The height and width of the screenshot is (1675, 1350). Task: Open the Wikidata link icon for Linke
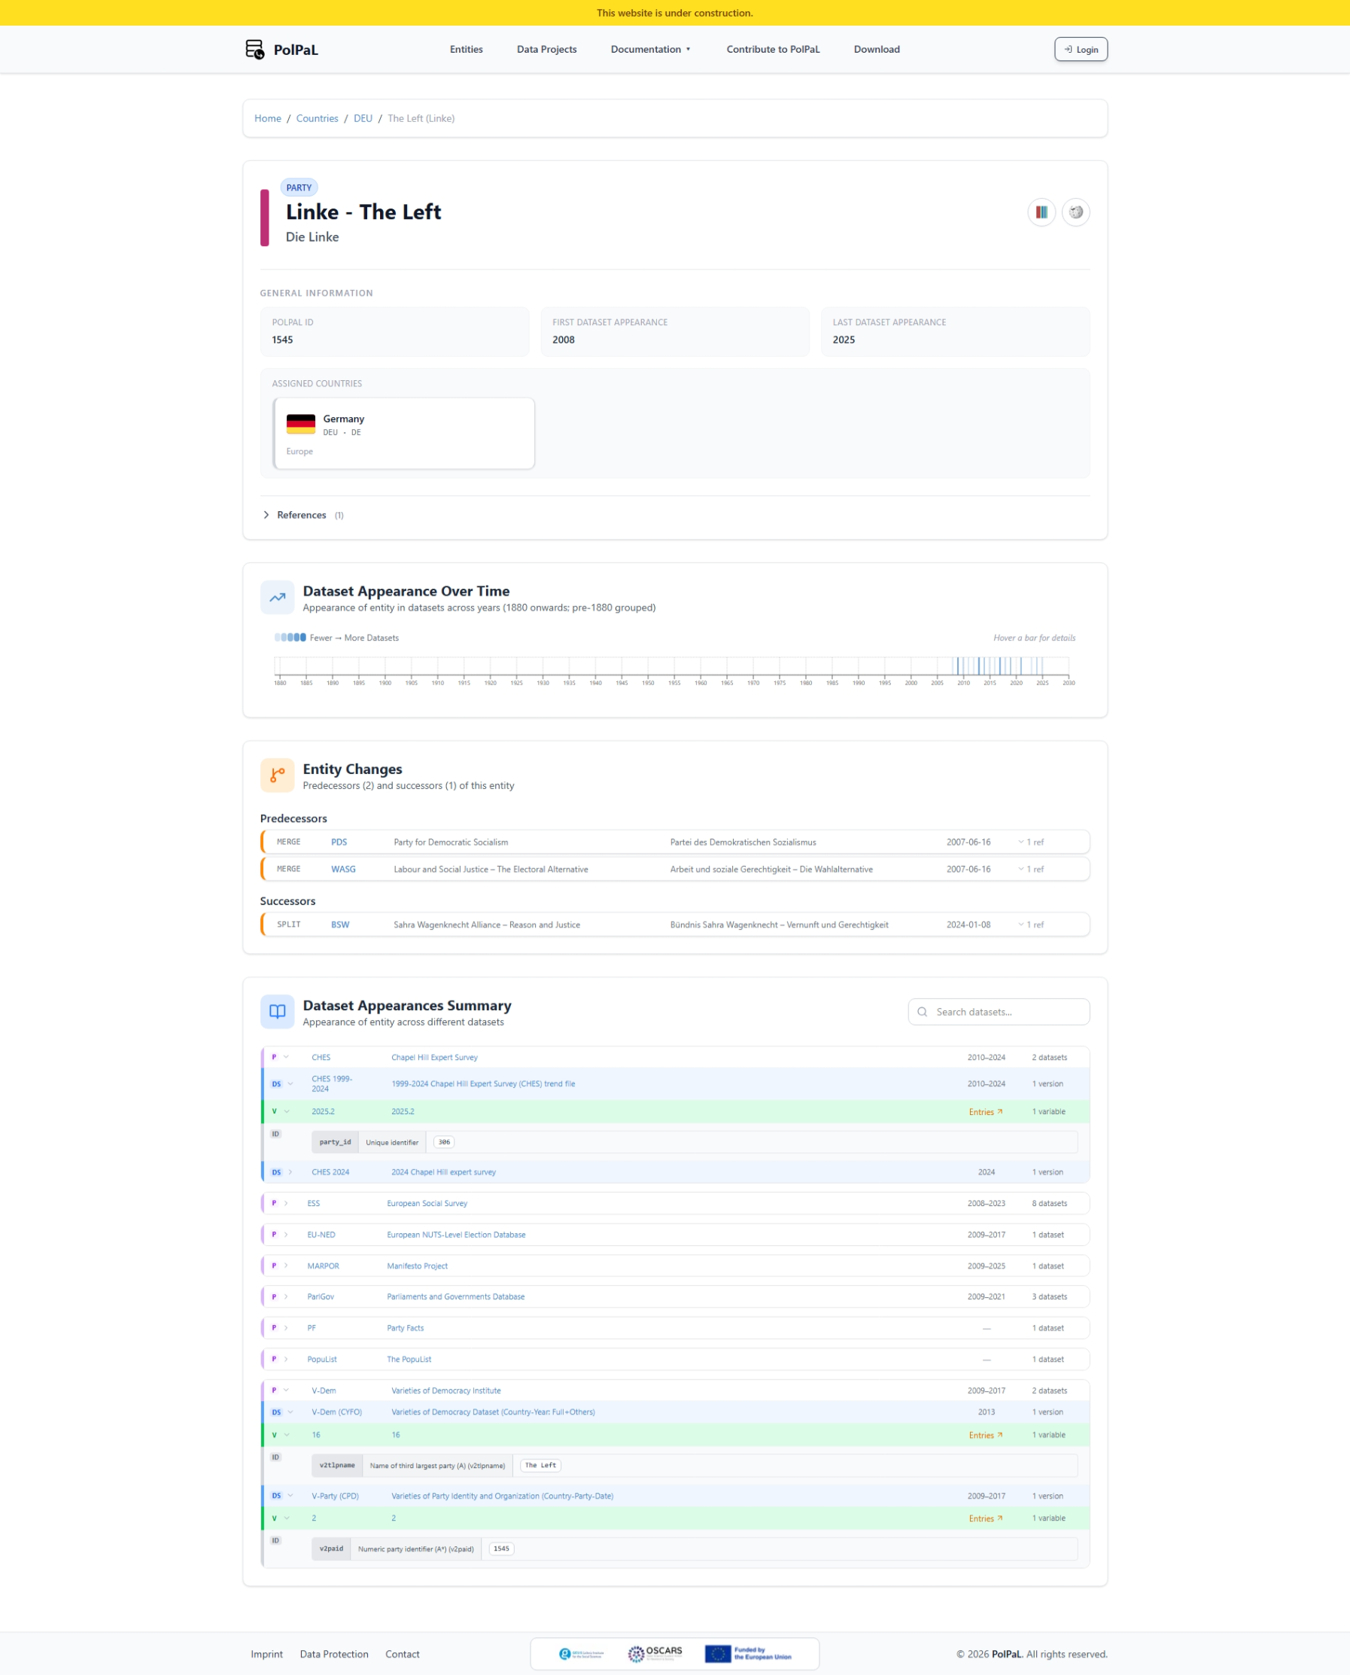tap(1041, 212)
